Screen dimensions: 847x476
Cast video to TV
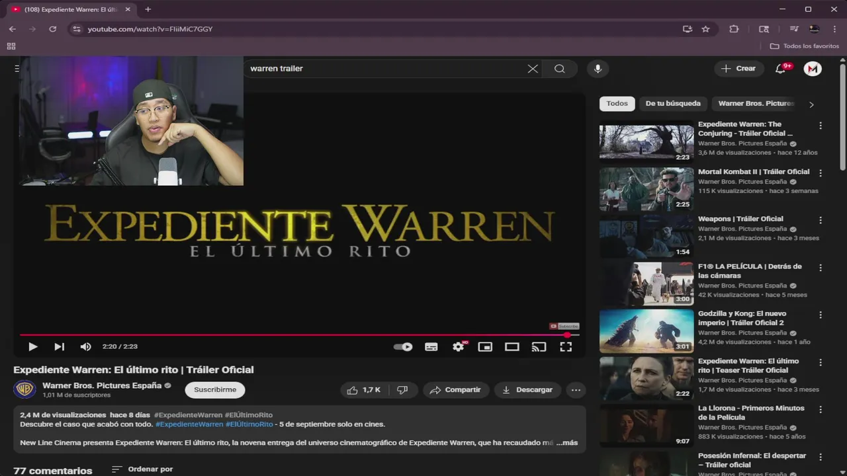[539, 346]
